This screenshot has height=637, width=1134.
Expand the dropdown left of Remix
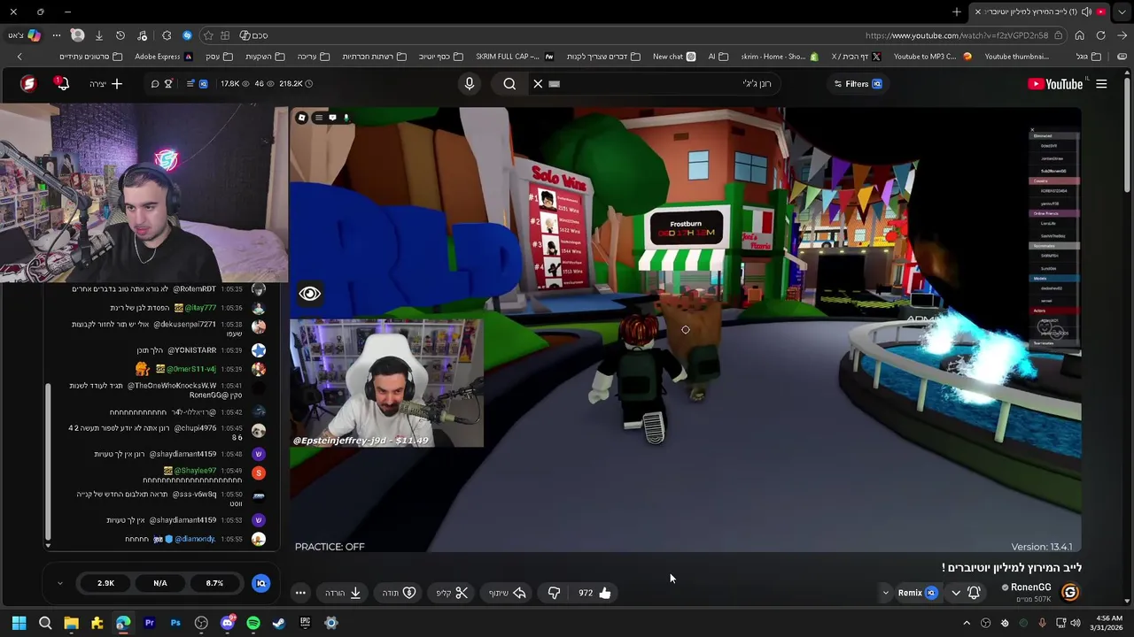tap(885, 593)
